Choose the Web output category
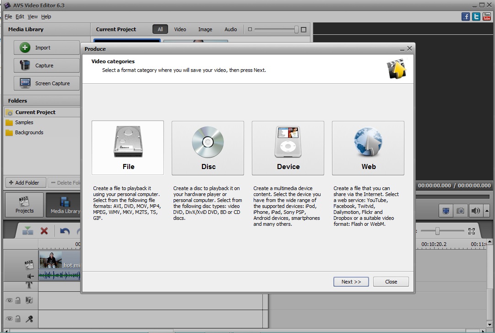 368,147
